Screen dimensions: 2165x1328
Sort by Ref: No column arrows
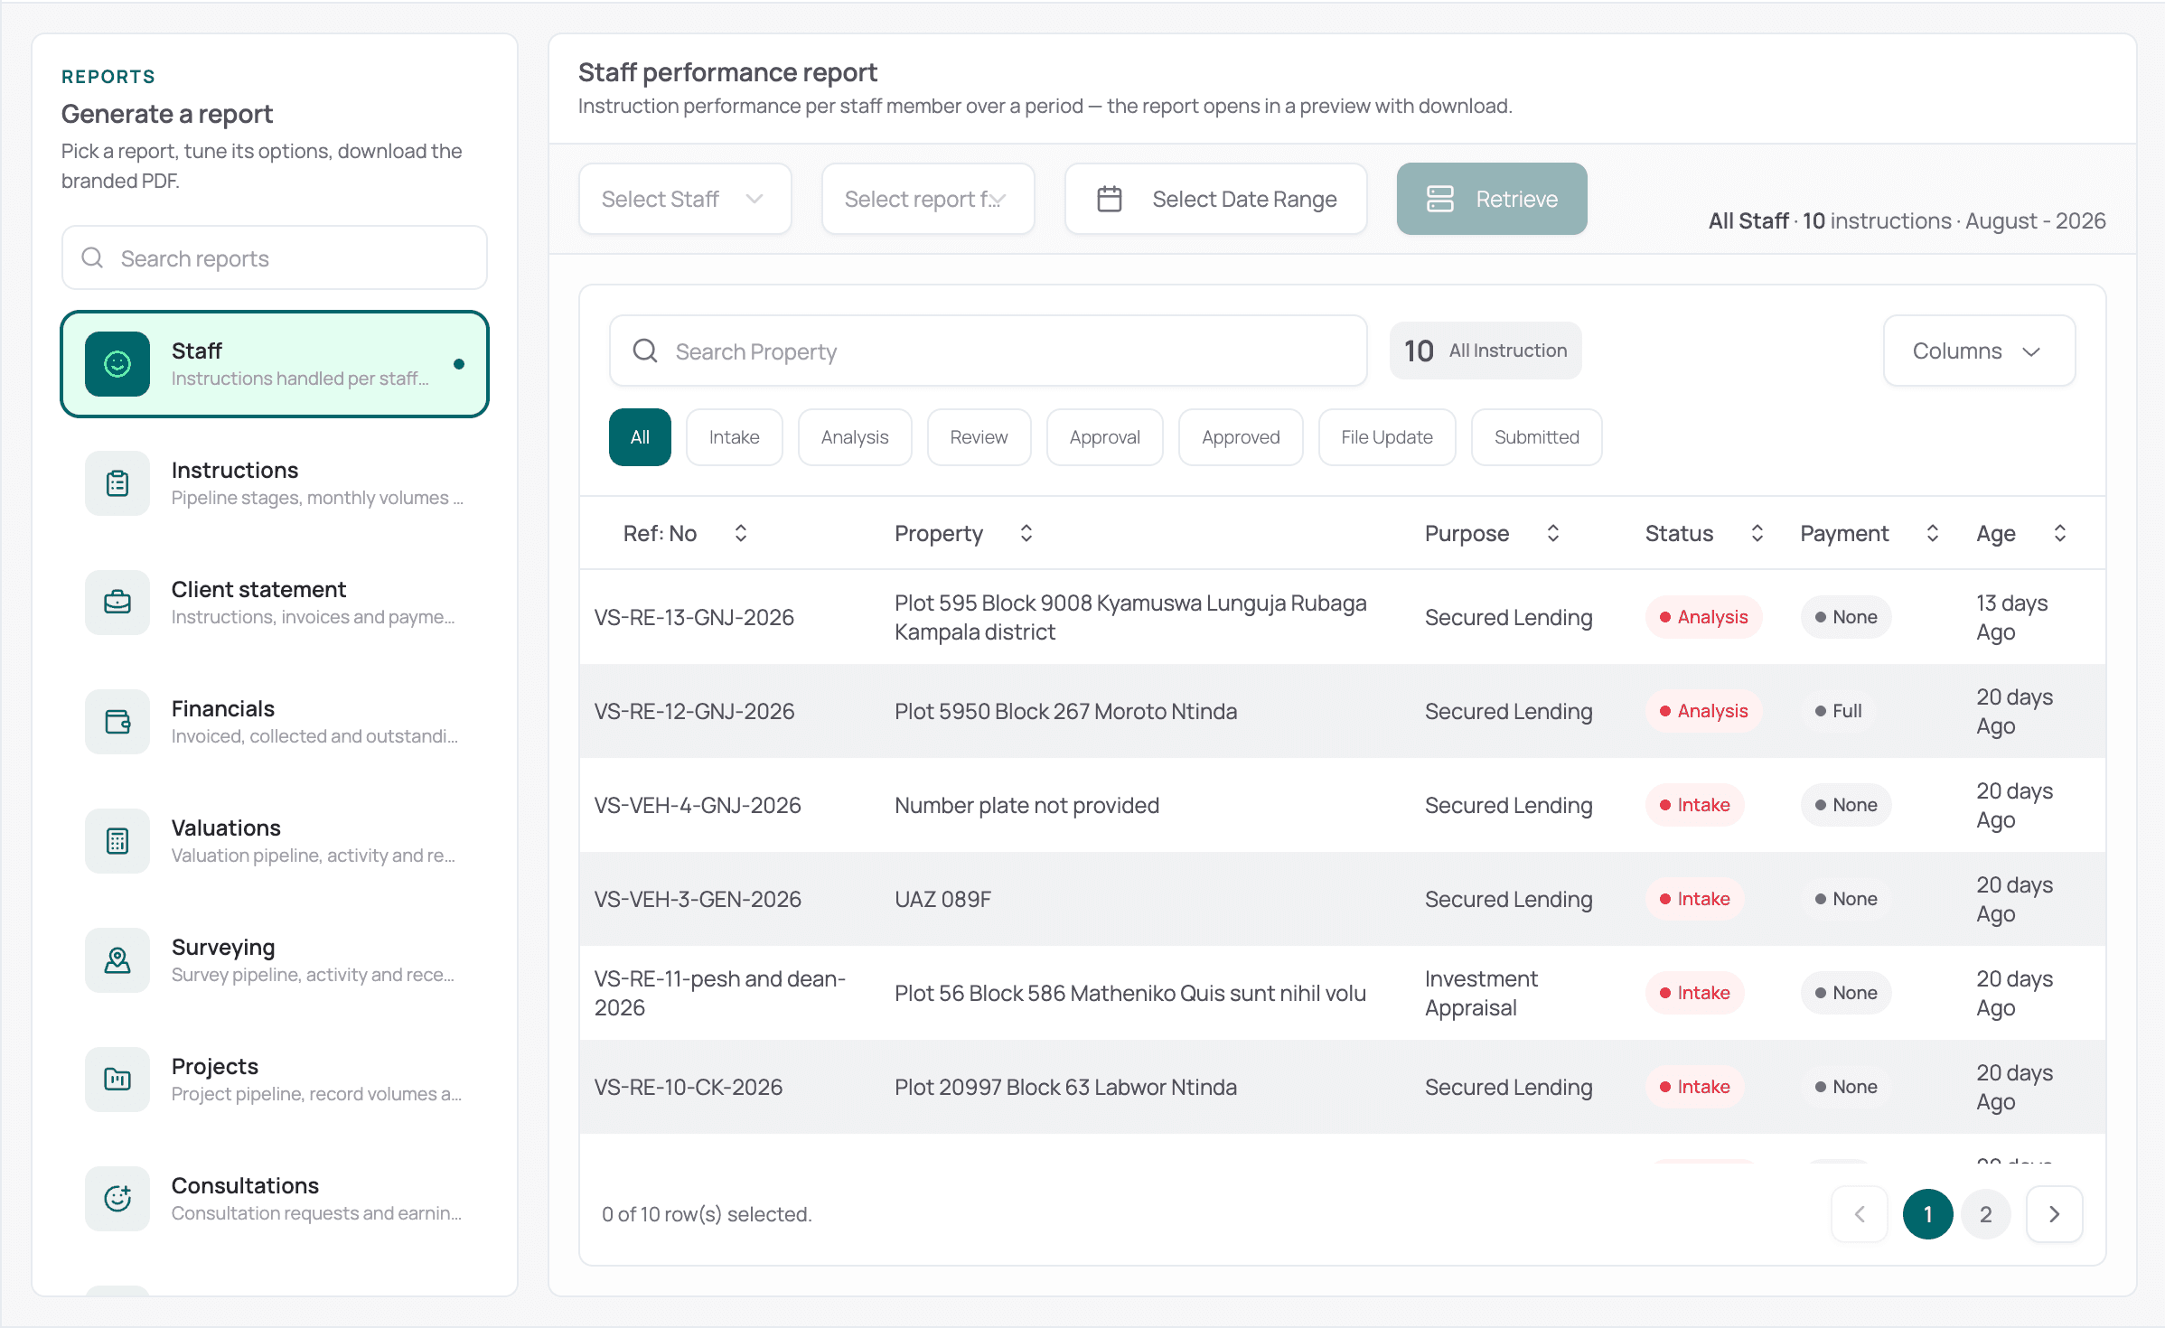click(x=741, y=533)
